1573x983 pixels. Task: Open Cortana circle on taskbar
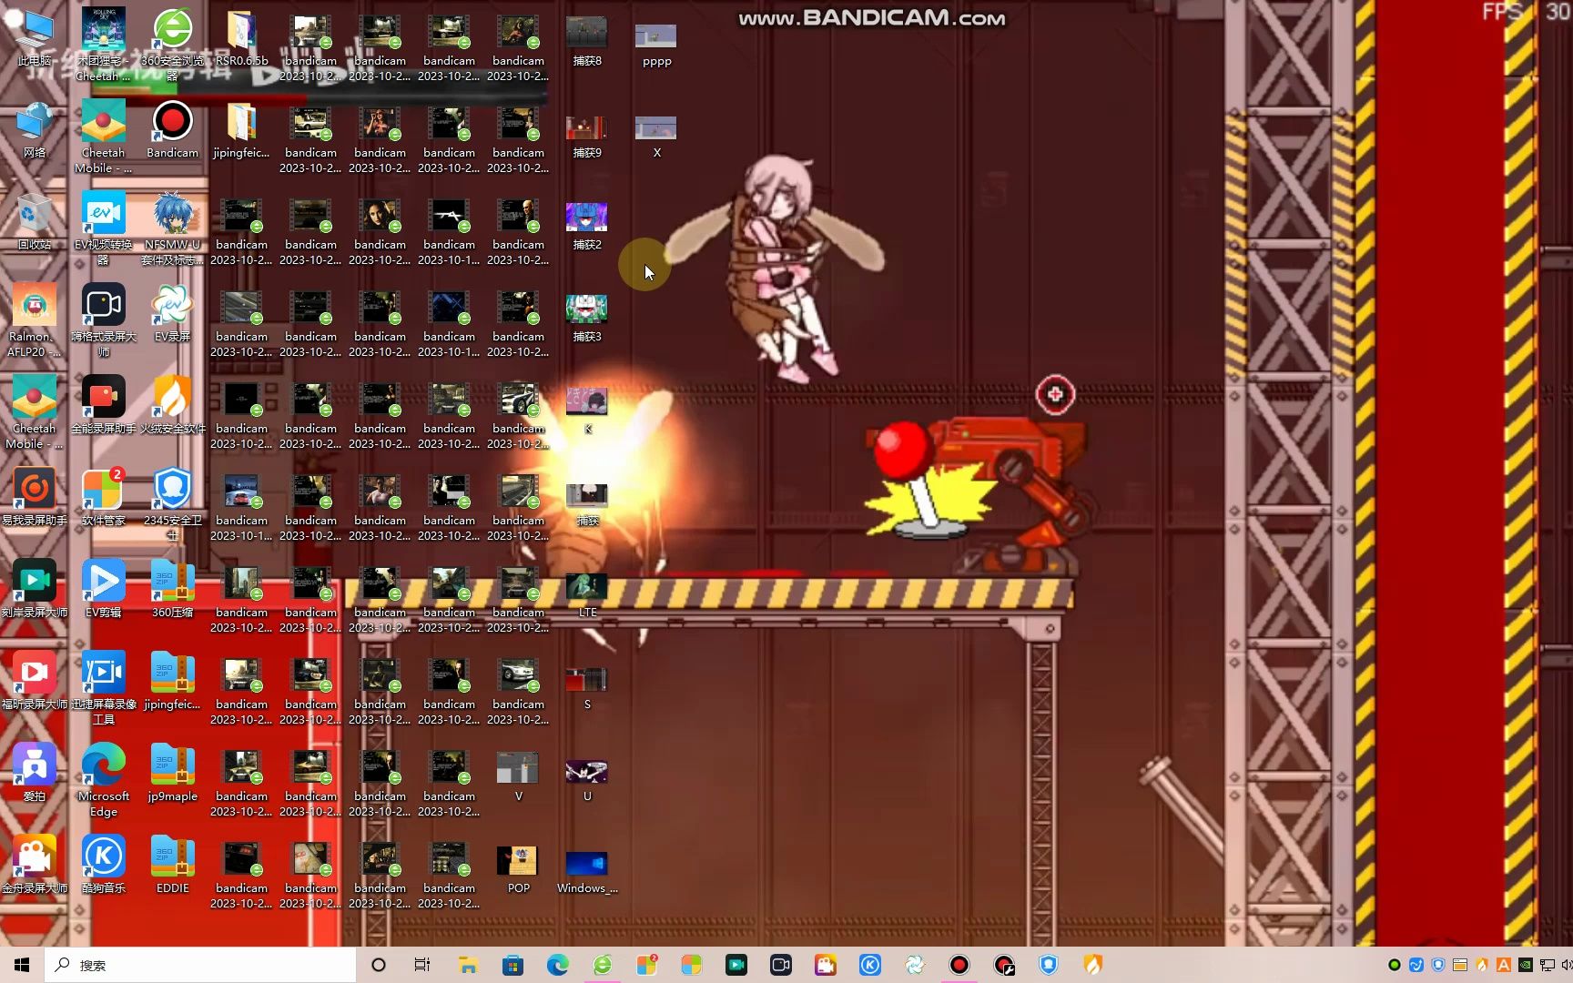point(379,965)
